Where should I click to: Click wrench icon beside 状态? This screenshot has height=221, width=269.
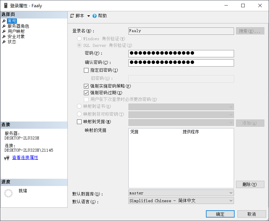tap(4, 42)
